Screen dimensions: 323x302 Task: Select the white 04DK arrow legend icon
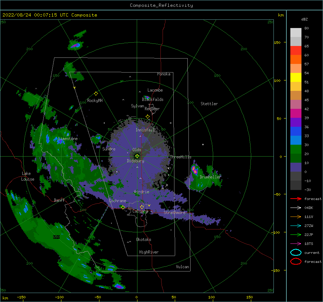tap(296, 208)
